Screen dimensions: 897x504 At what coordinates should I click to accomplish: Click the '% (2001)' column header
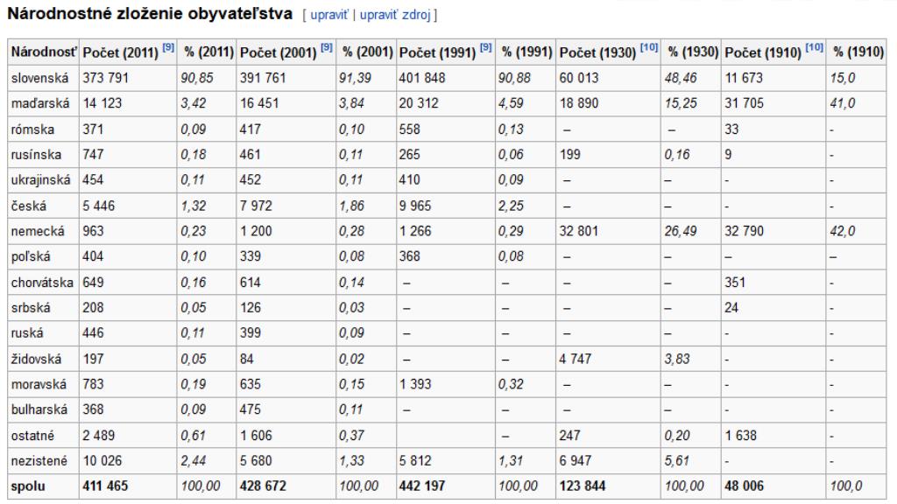pyautogui.click(x=367, y=52)
